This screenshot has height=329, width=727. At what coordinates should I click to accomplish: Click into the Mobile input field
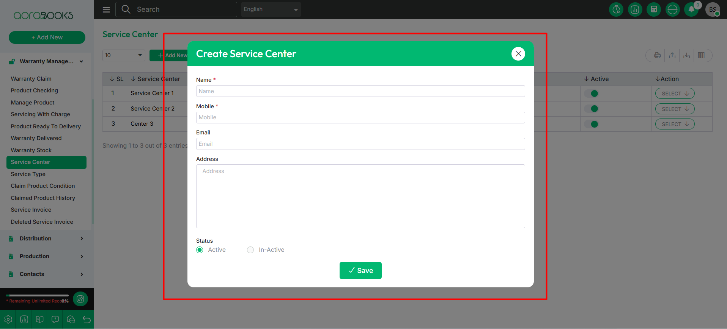point(360,117)
